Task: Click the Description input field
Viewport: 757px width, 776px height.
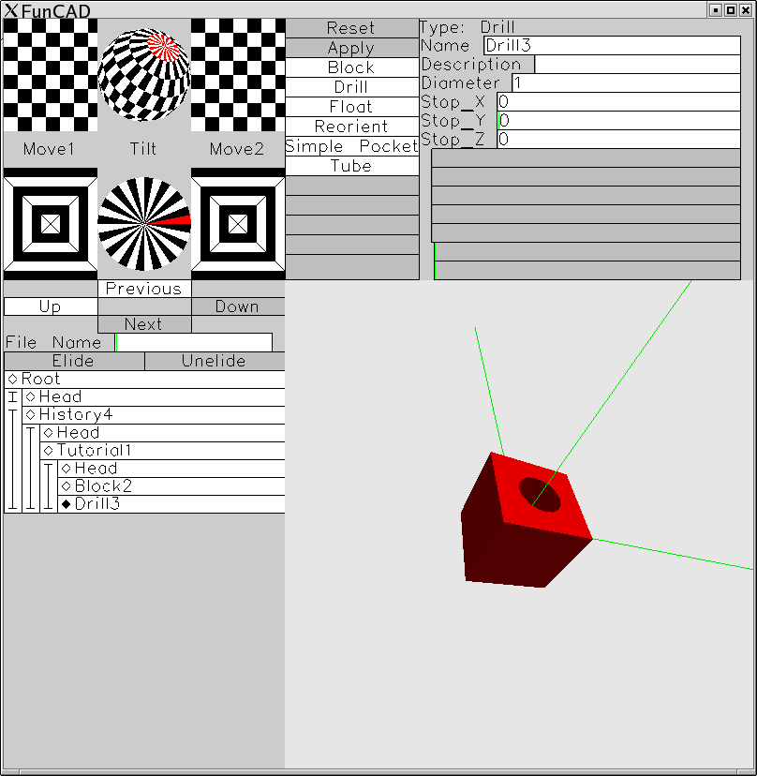Action: [x=638, y=65]
